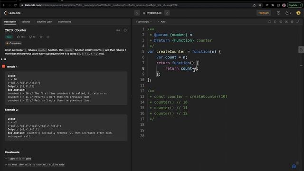Screen dimensions: 304x171
Task: Switch to the Description tab
Action: click(x=10, y=22)
